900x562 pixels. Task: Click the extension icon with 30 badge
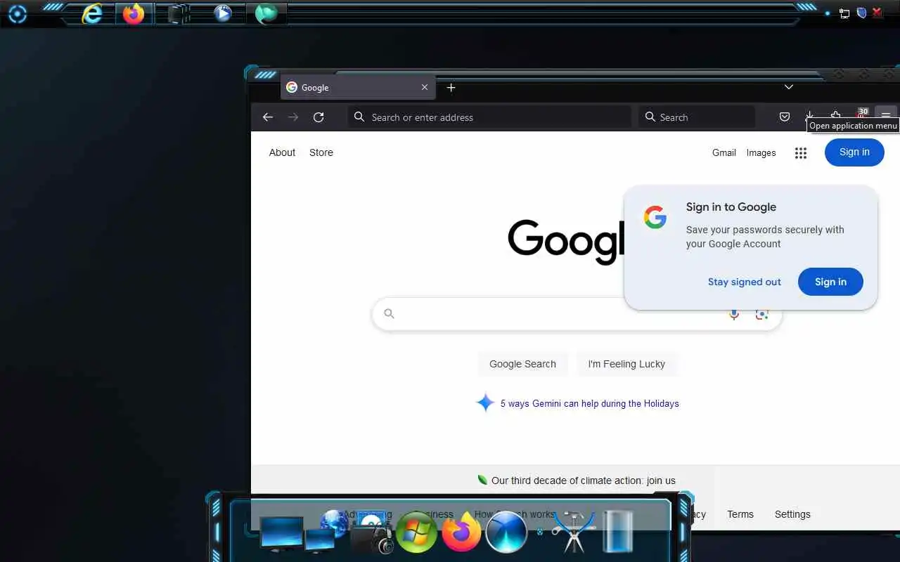pyautogui.click(x=861, y=115)
